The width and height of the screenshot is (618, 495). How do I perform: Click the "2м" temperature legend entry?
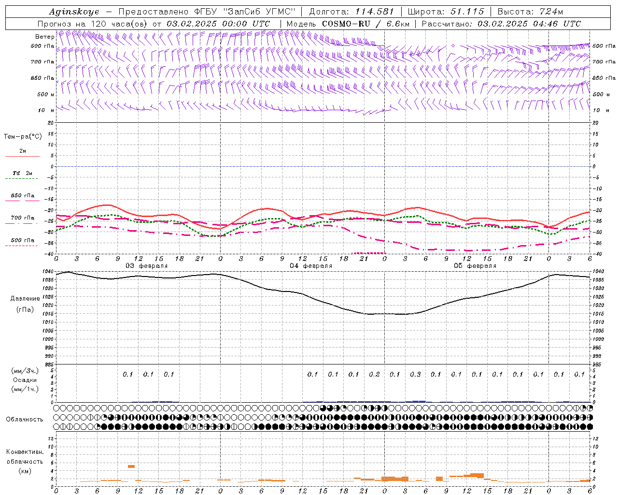[x=23, y=151]
